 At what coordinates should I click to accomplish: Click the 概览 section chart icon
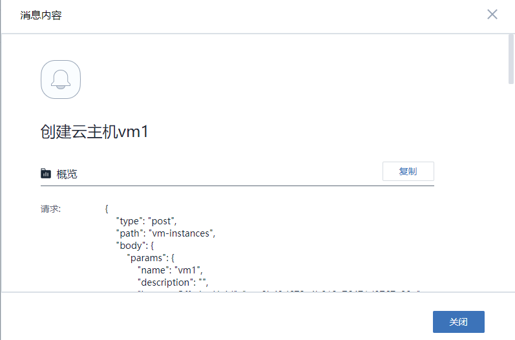coord(46,173)
